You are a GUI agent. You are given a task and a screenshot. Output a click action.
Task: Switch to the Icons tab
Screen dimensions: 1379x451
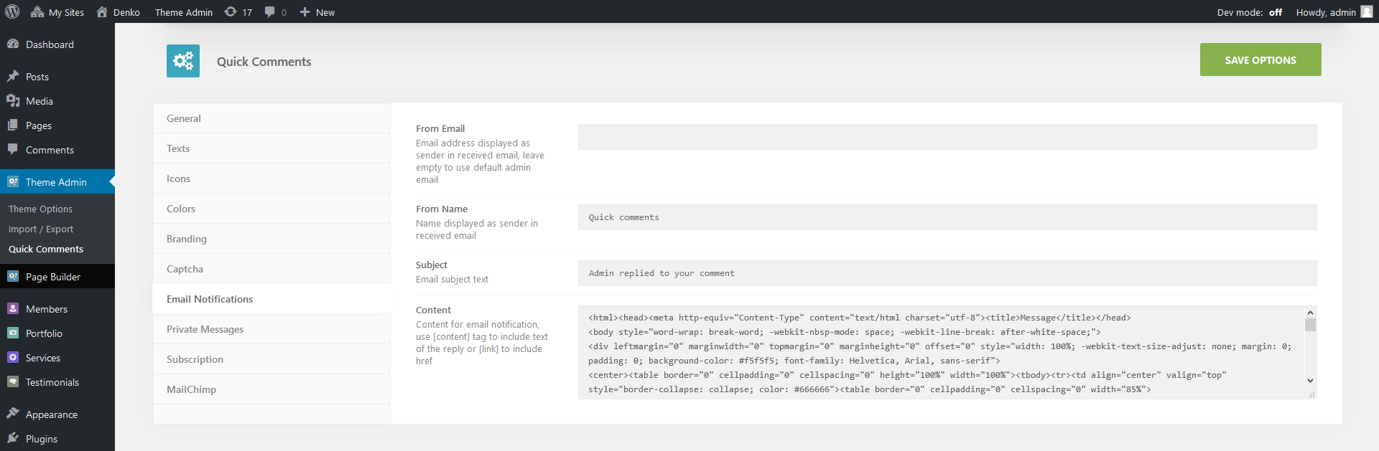[271, 179]
